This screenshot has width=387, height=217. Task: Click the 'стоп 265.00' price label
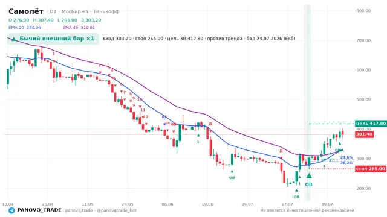tap(371, 169)
